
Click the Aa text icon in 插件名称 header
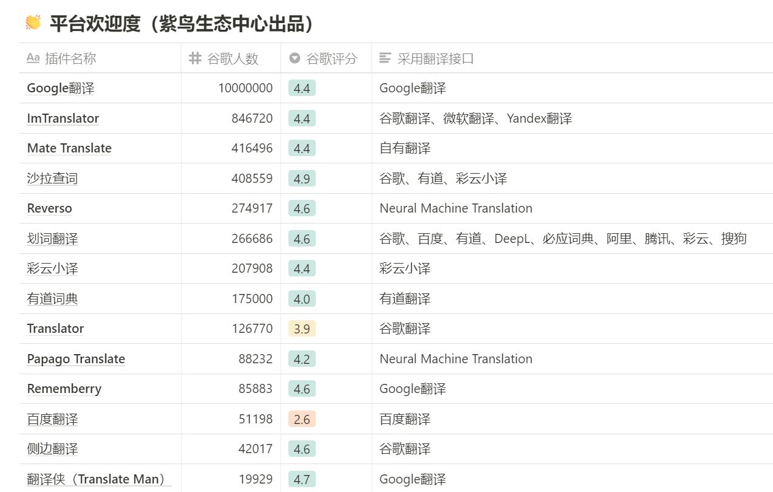click(x=33, y=58)
